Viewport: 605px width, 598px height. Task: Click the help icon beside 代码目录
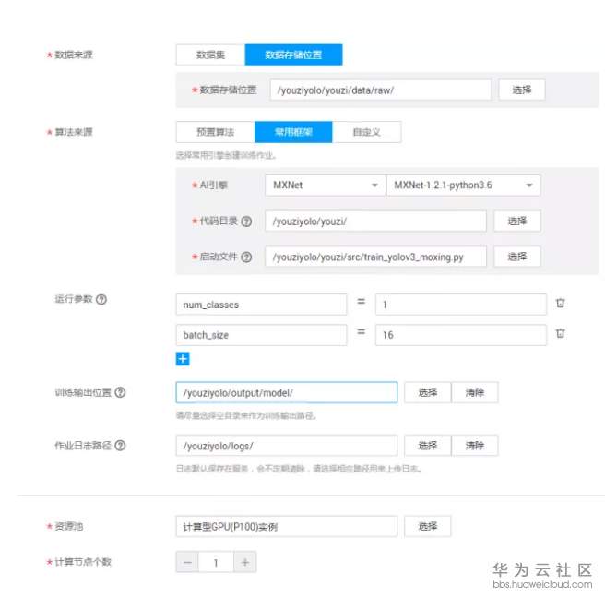(246, 221)
